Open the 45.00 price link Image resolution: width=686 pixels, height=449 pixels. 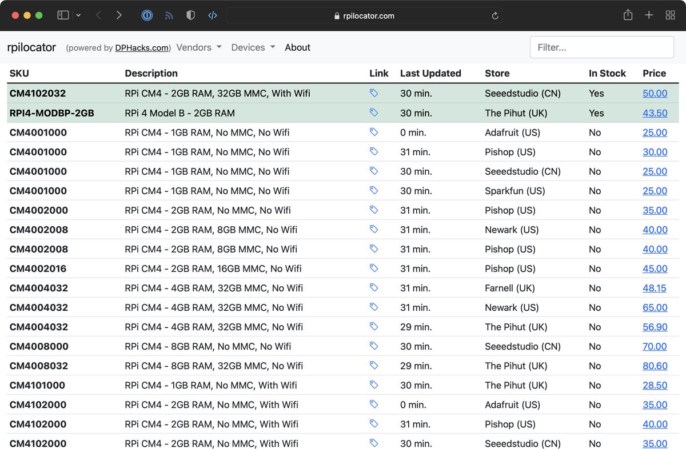(x=655, y=268)
